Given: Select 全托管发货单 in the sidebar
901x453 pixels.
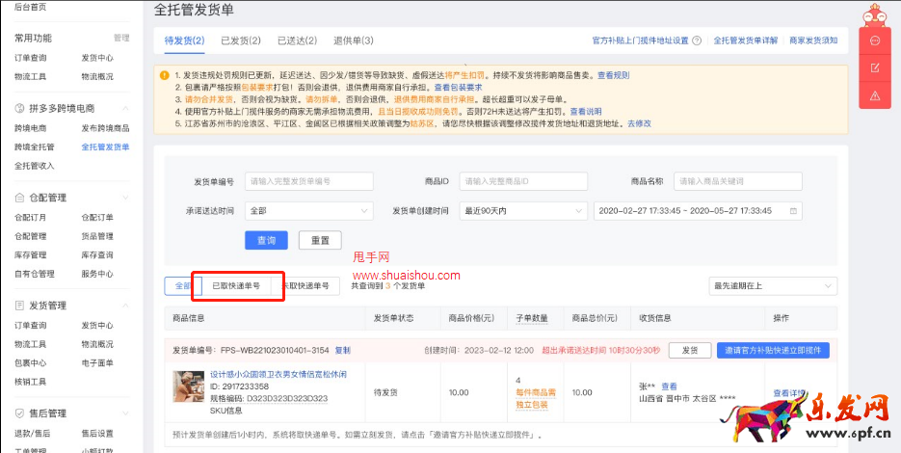Looking at the screenshot, I should coord(105,147).
